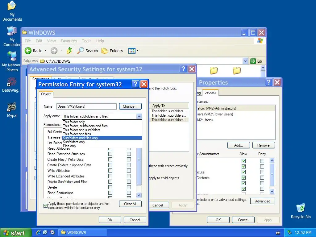
Task: Click the WINDOWS taskbar button
Action: pyautogui.click(x=82, y=233)
